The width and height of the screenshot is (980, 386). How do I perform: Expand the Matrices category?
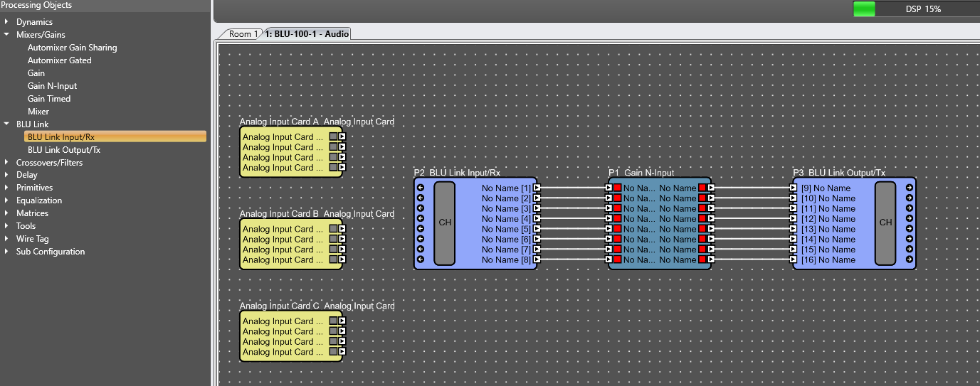point(6,213)
